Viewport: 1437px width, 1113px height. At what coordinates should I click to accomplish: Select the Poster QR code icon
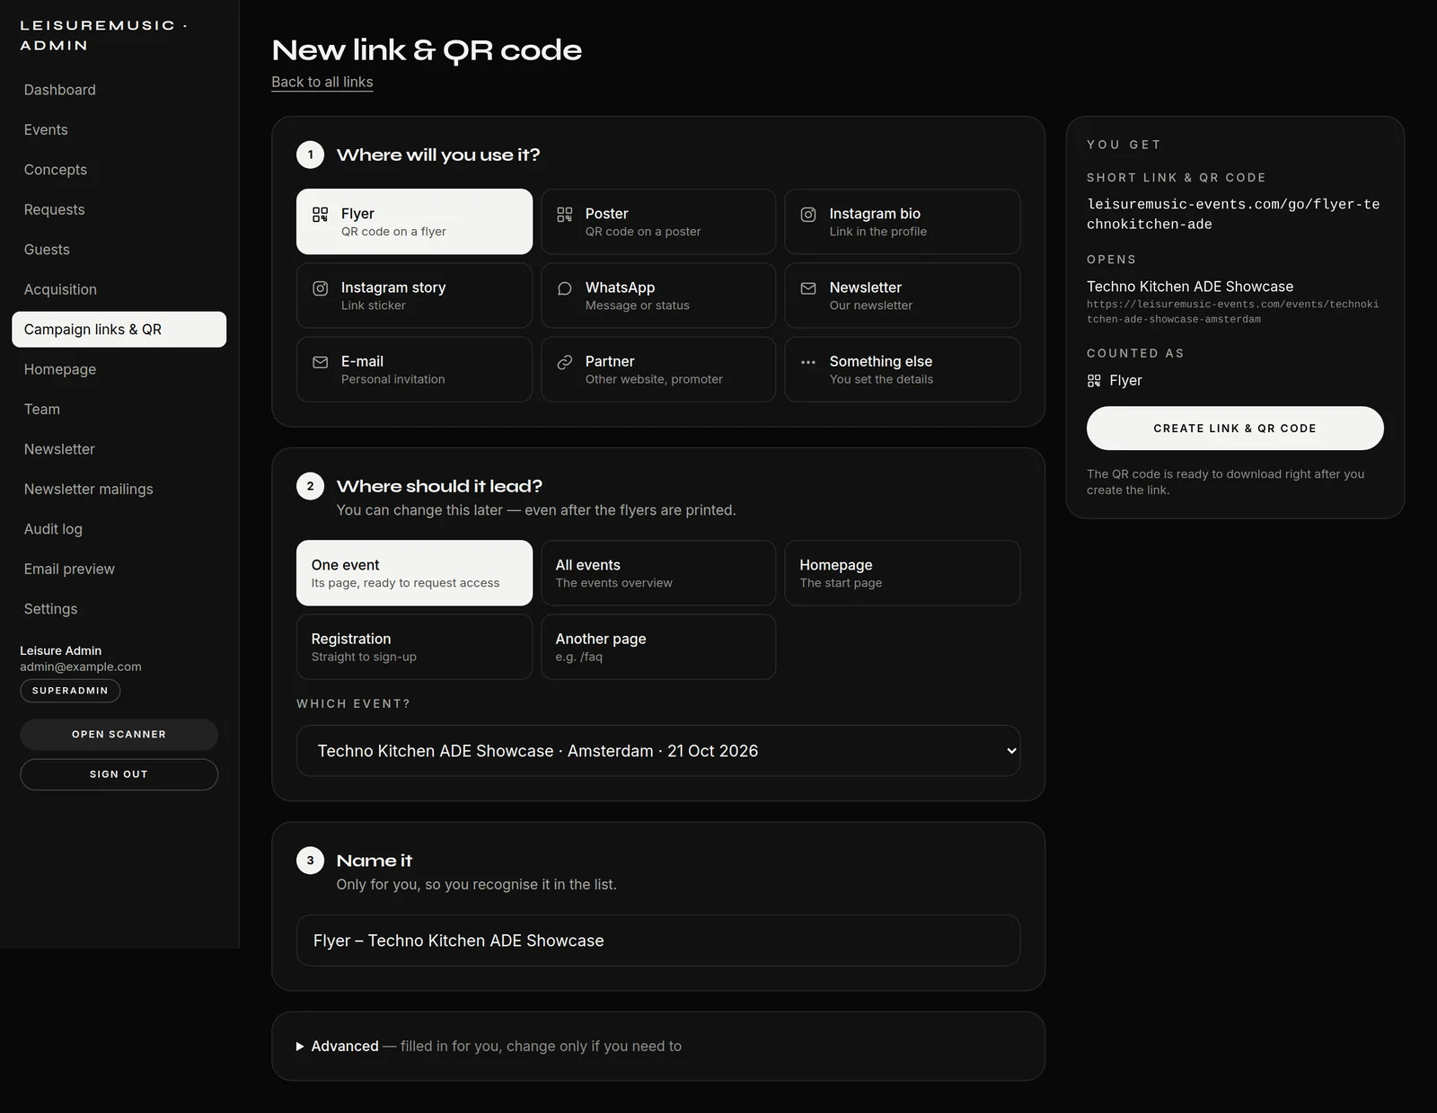click(564, 215)
